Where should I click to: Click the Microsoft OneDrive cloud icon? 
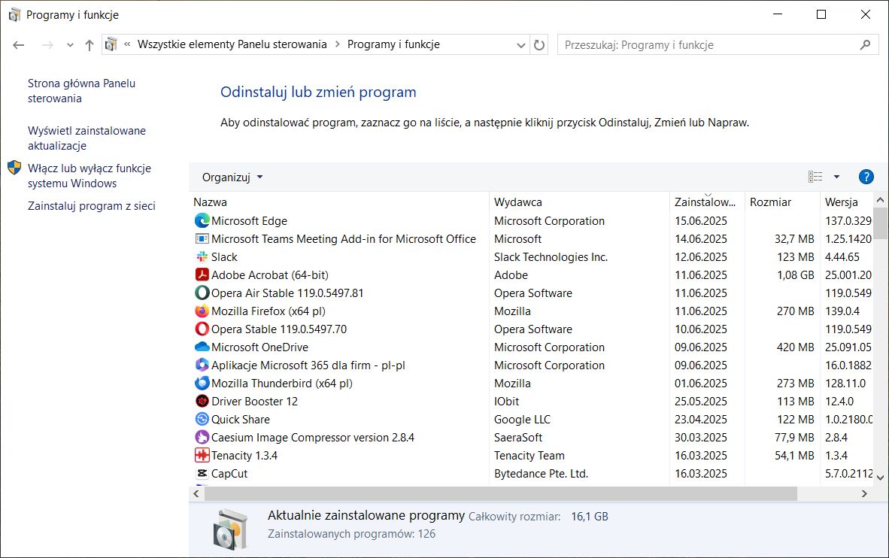pyautogui.click(x=202, y=347)
